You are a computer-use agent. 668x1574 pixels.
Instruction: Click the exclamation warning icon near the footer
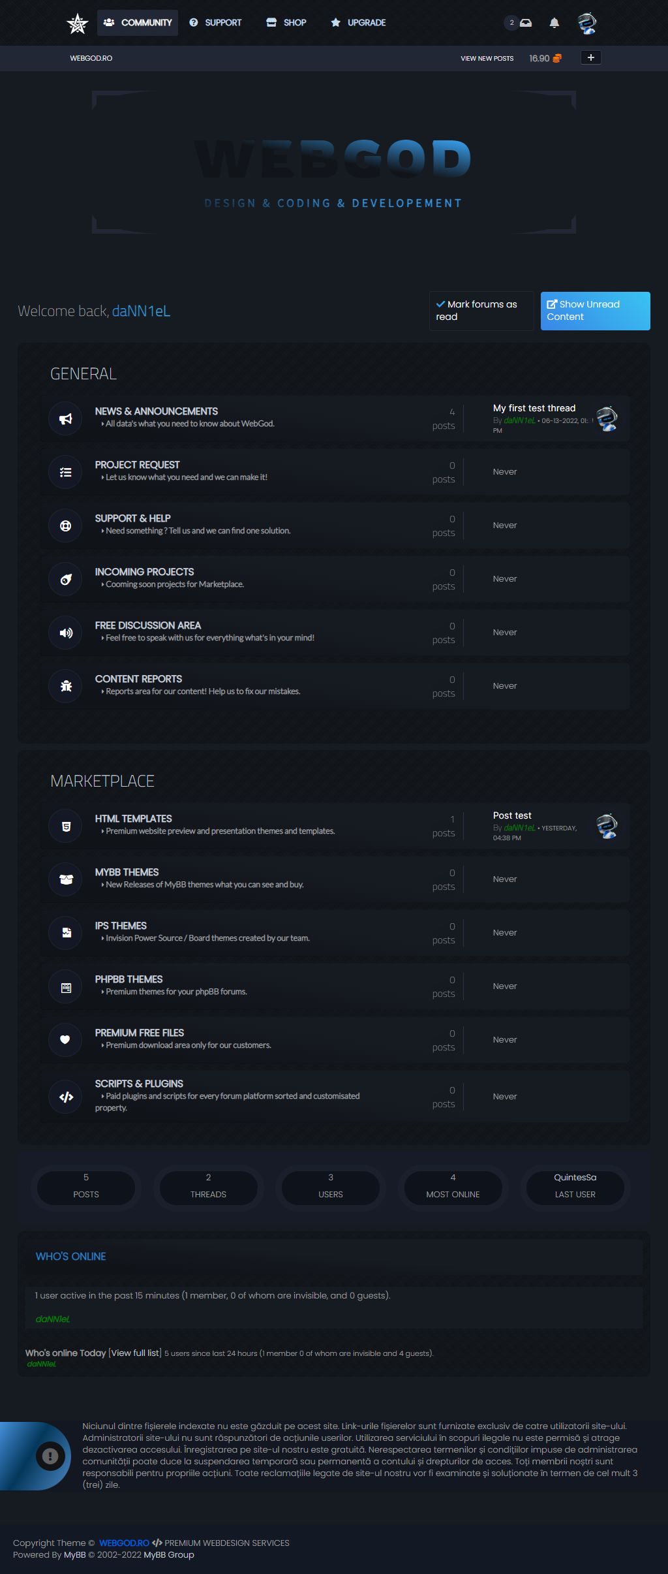coord(50,1455)
